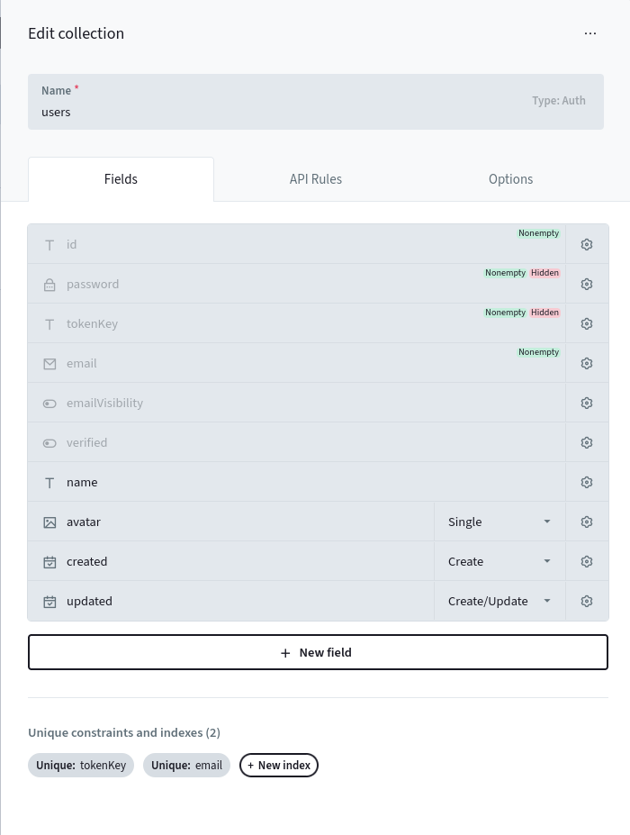
Task: Click the updated field options gear
Action: 587,601
